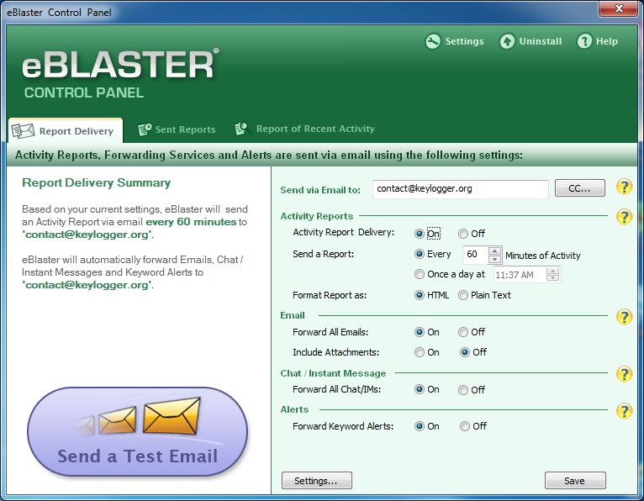Click the Uninstall icon in header

click(x=507, y=41)
